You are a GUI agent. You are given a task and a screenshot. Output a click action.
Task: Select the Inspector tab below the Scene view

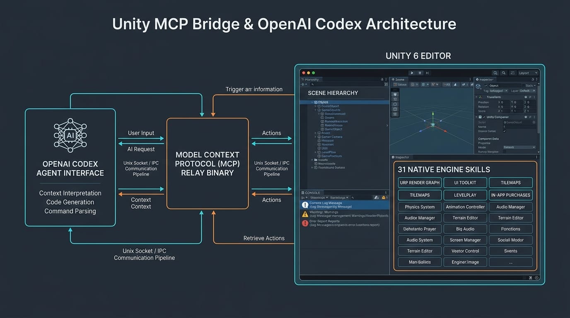(x=401, y=157)
